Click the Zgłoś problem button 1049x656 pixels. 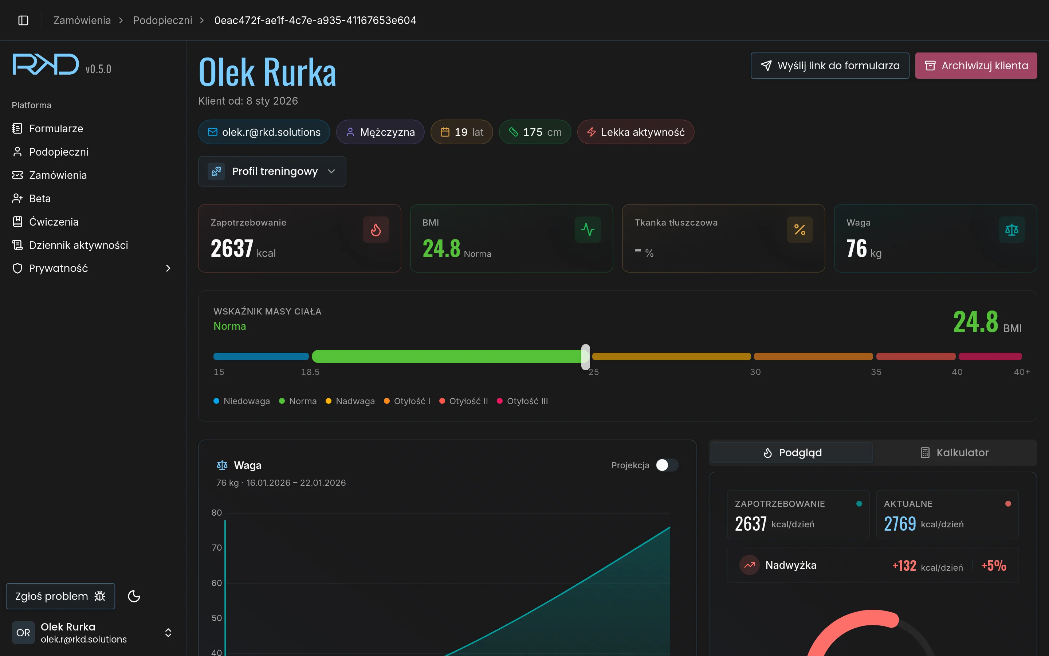click(60, 596)
